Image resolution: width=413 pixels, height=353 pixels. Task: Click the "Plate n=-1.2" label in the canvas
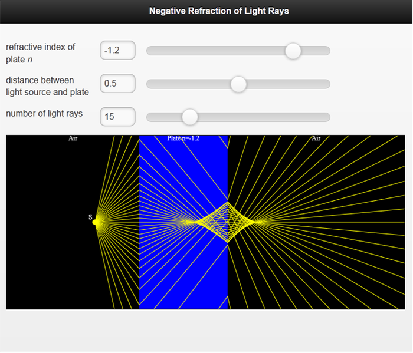pyautogui.click(x=183, y=138)
